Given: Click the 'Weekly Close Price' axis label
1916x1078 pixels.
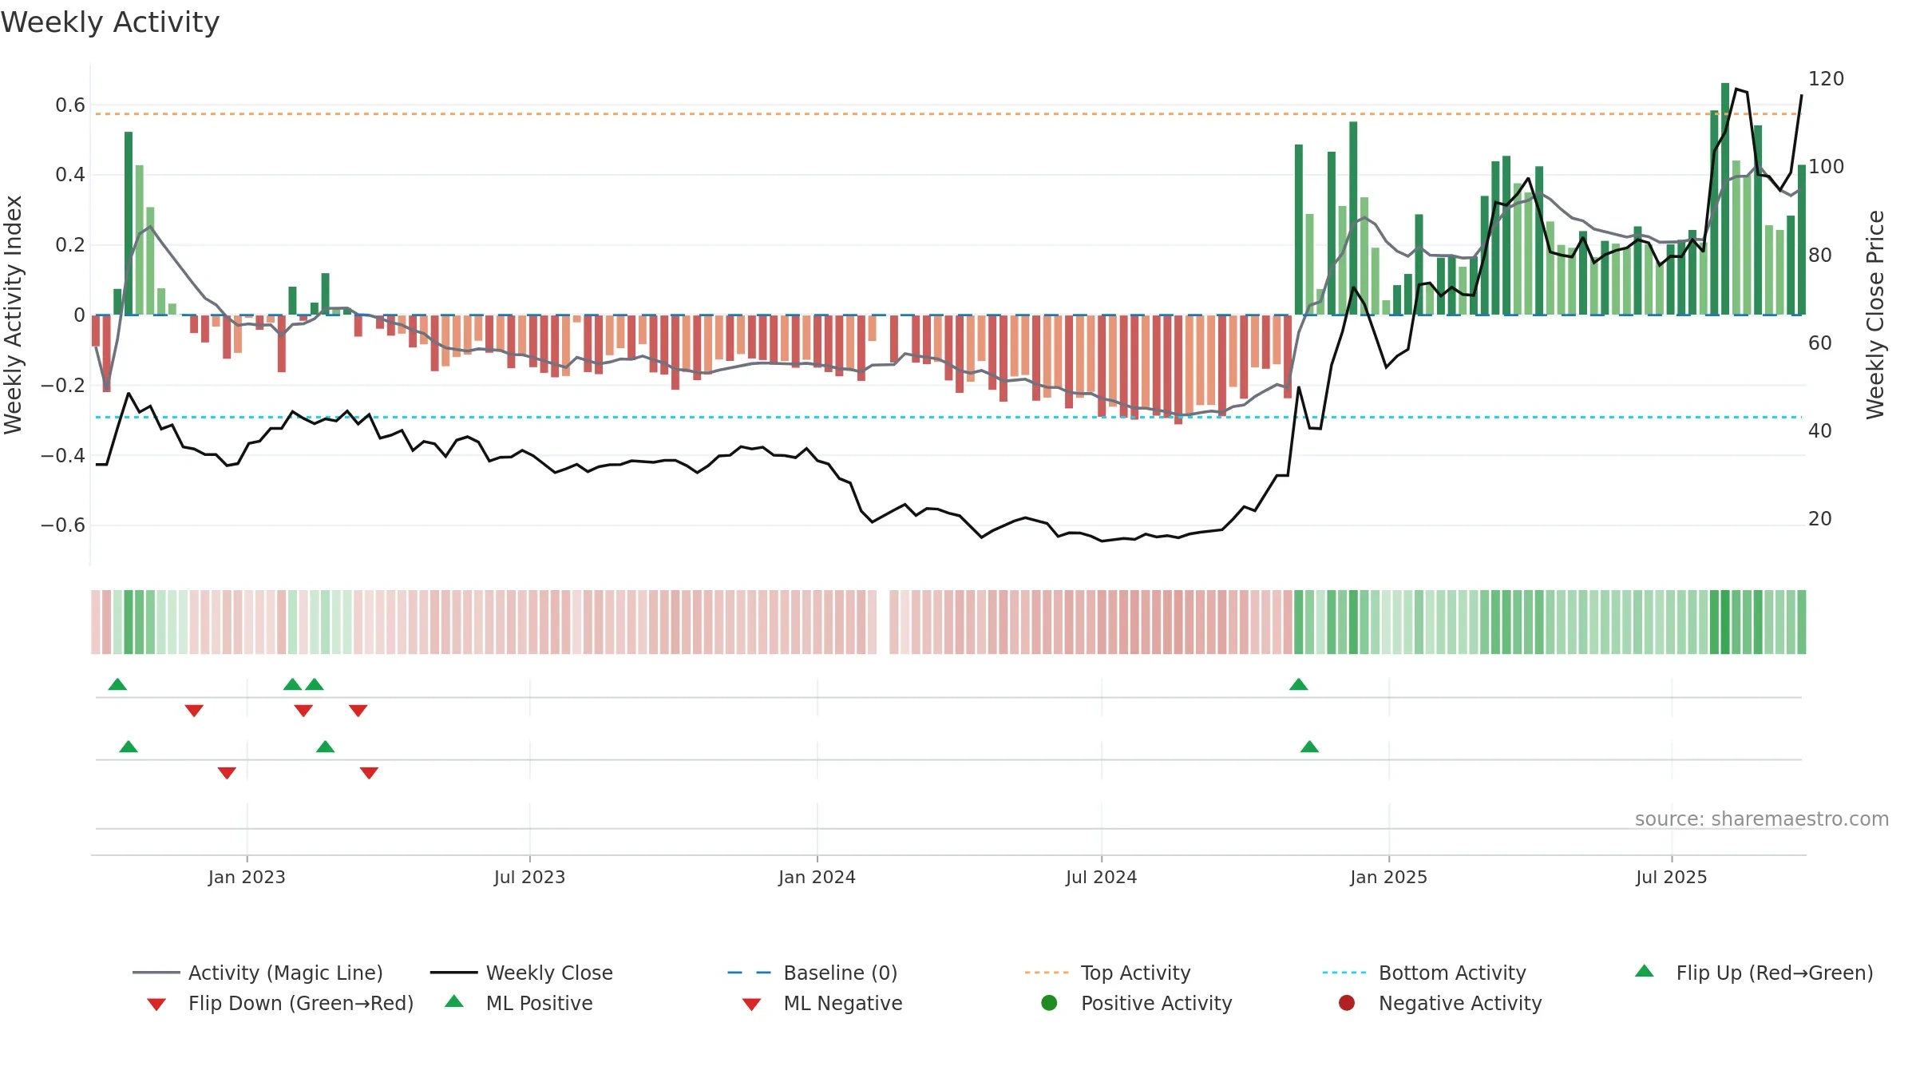Looking at the screenshot, I should 1875,315.
